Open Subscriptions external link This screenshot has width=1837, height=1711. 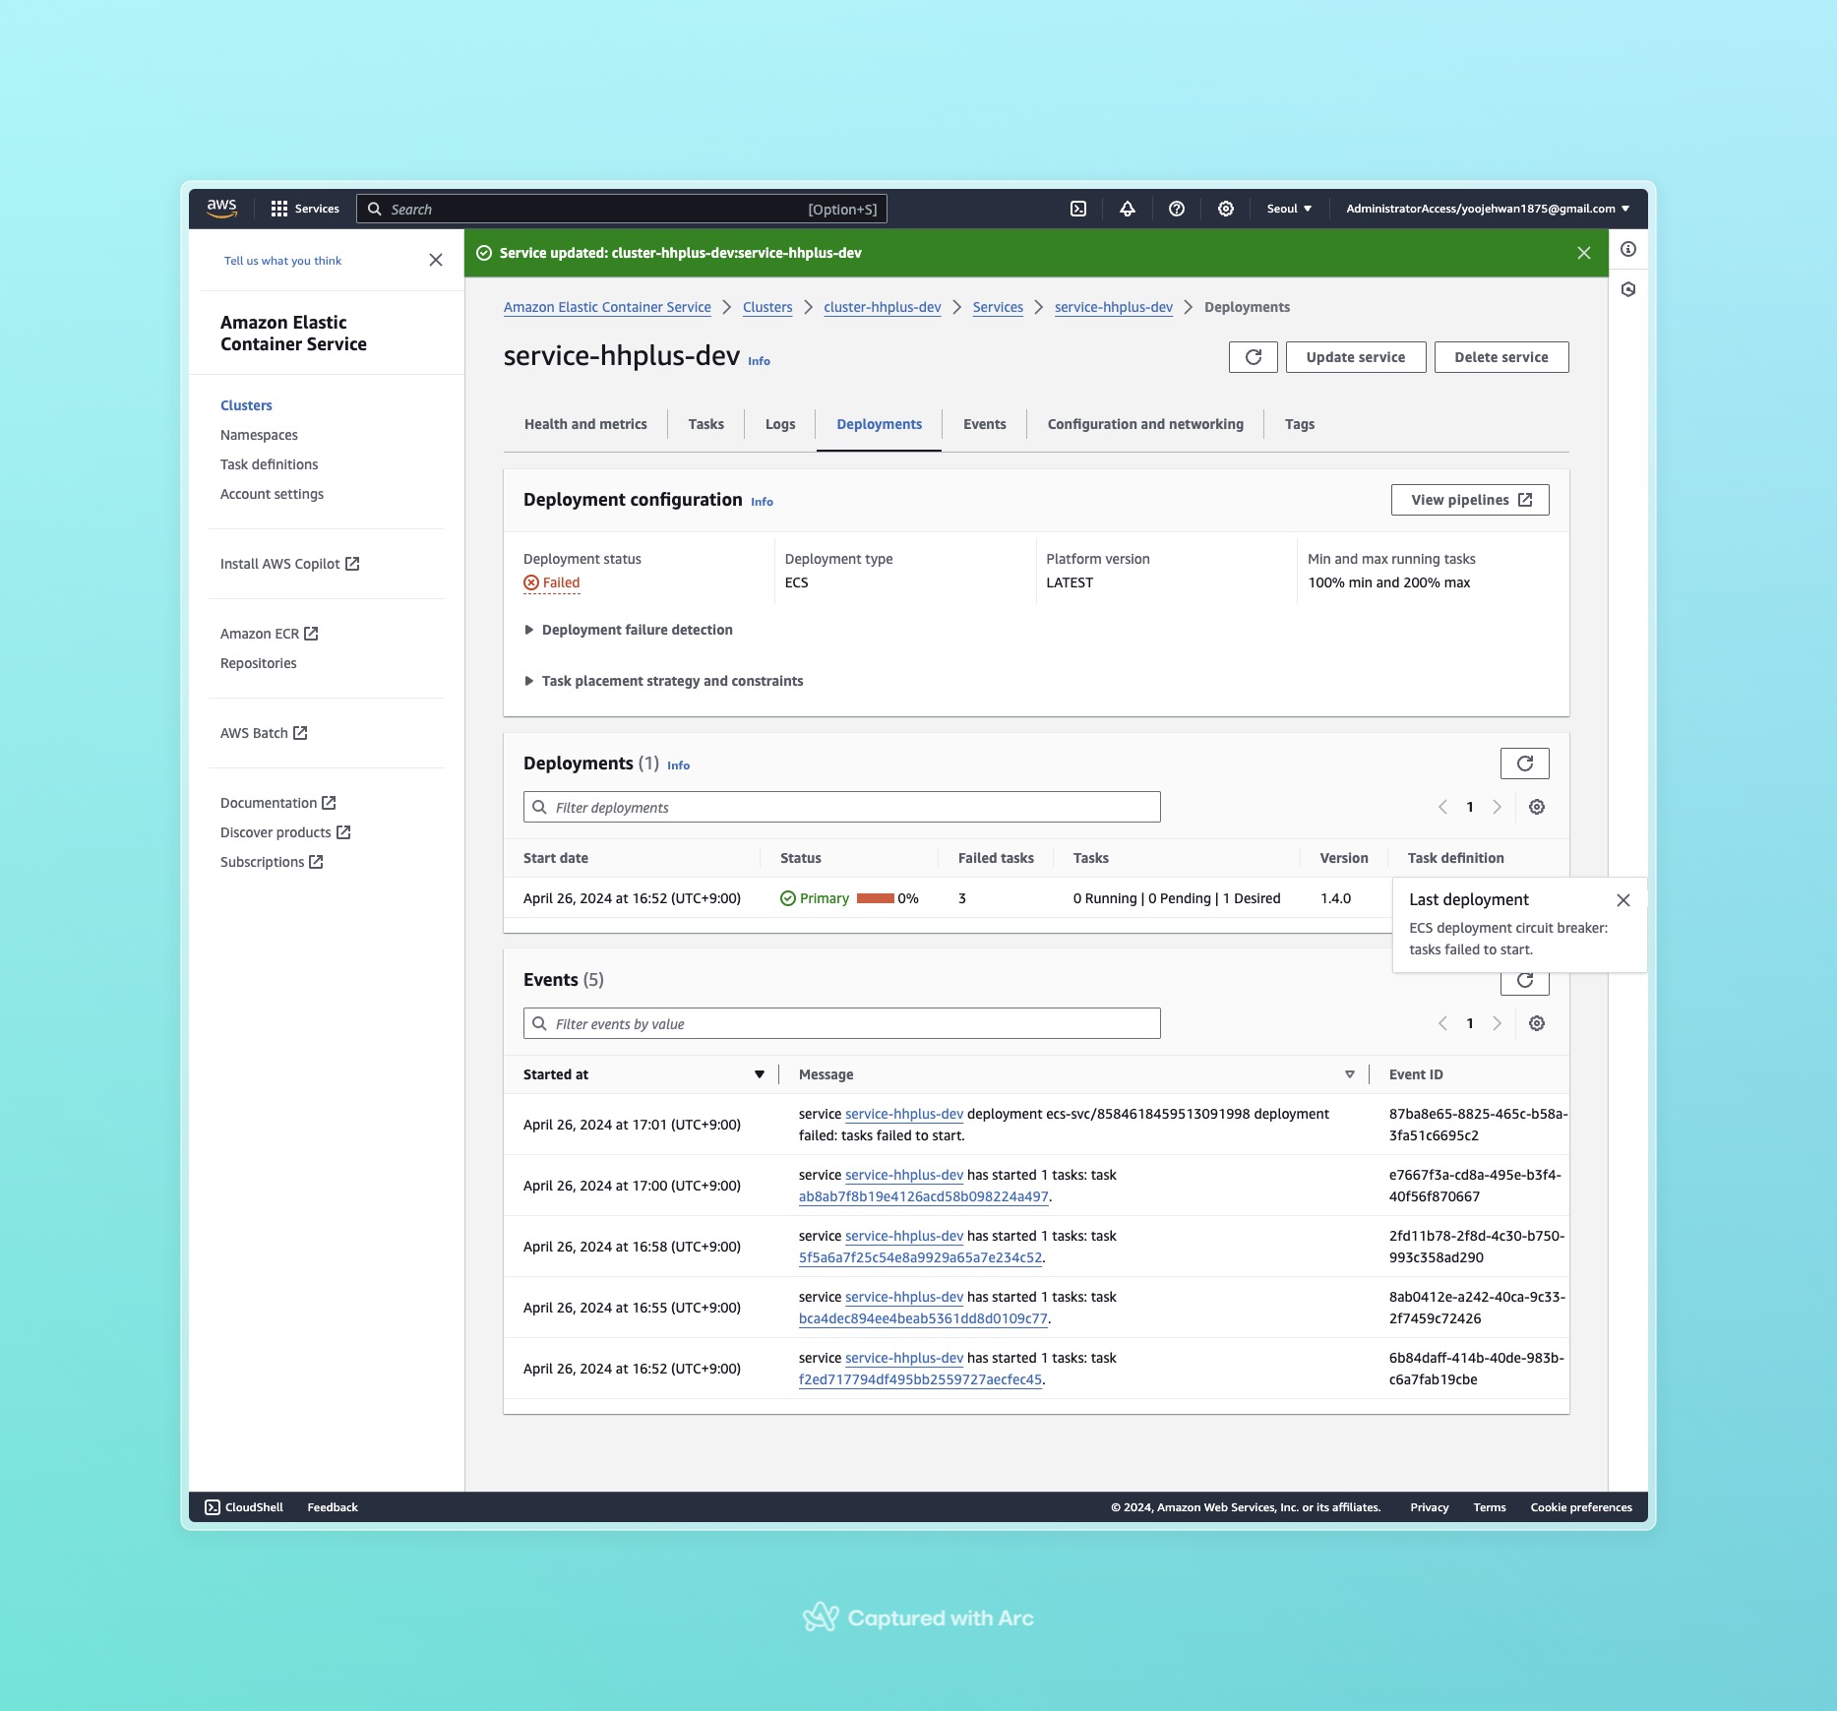(x=272, y=862)
